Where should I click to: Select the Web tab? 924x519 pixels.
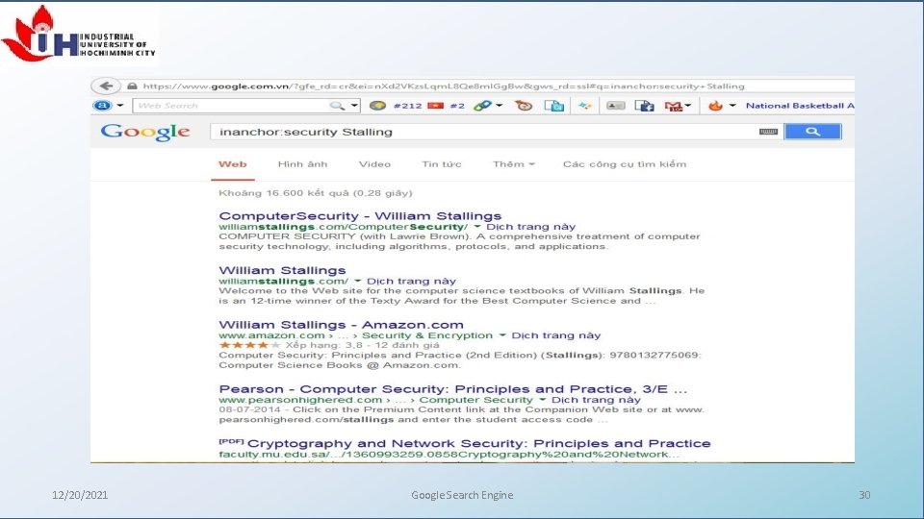(233, 164)
